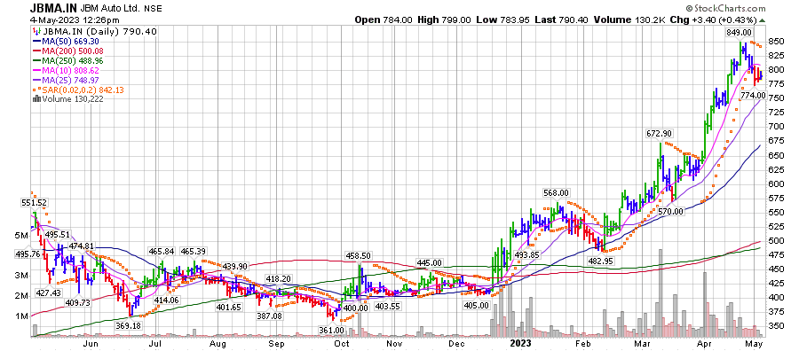This screenshot has height=351, width=799.
Task: Click the StockCharts.com copyright text
Action: click(725, 8)
